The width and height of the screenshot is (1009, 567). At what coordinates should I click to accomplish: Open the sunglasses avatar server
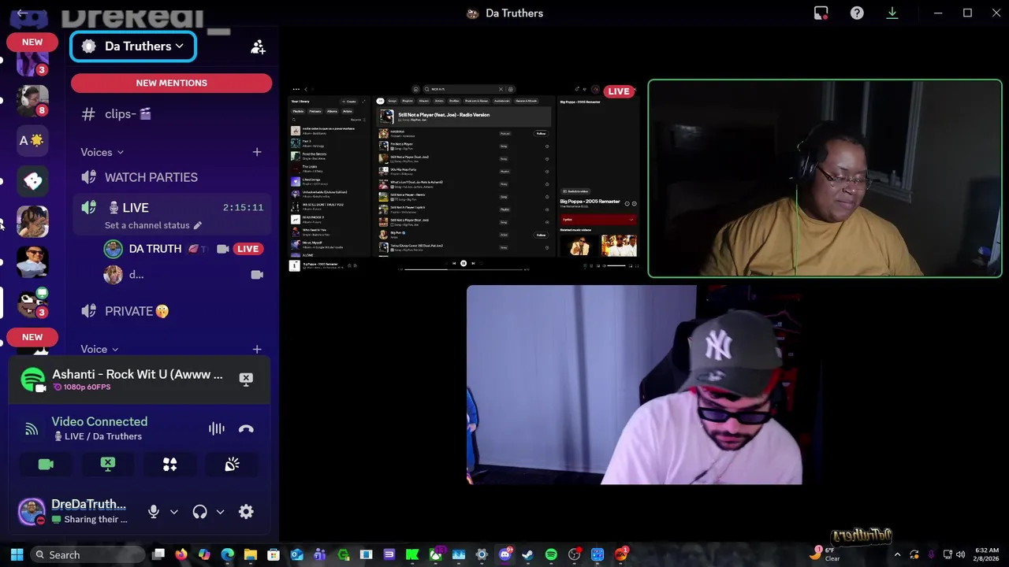pos(32,262)
